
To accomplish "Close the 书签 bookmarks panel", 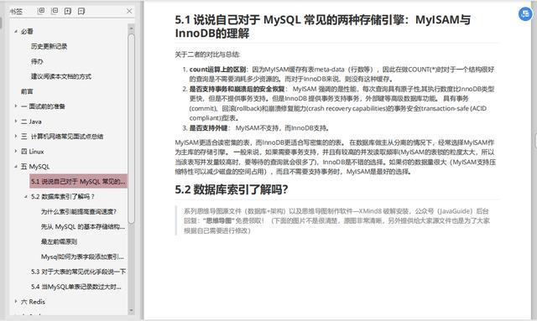I will (x=129, y=11).
